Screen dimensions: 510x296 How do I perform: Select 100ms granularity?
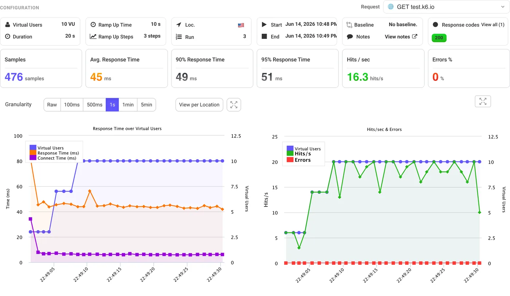72,105
